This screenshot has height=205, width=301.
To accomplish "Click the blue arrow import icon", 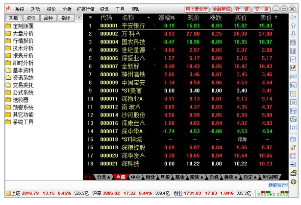I will point(293,164).
